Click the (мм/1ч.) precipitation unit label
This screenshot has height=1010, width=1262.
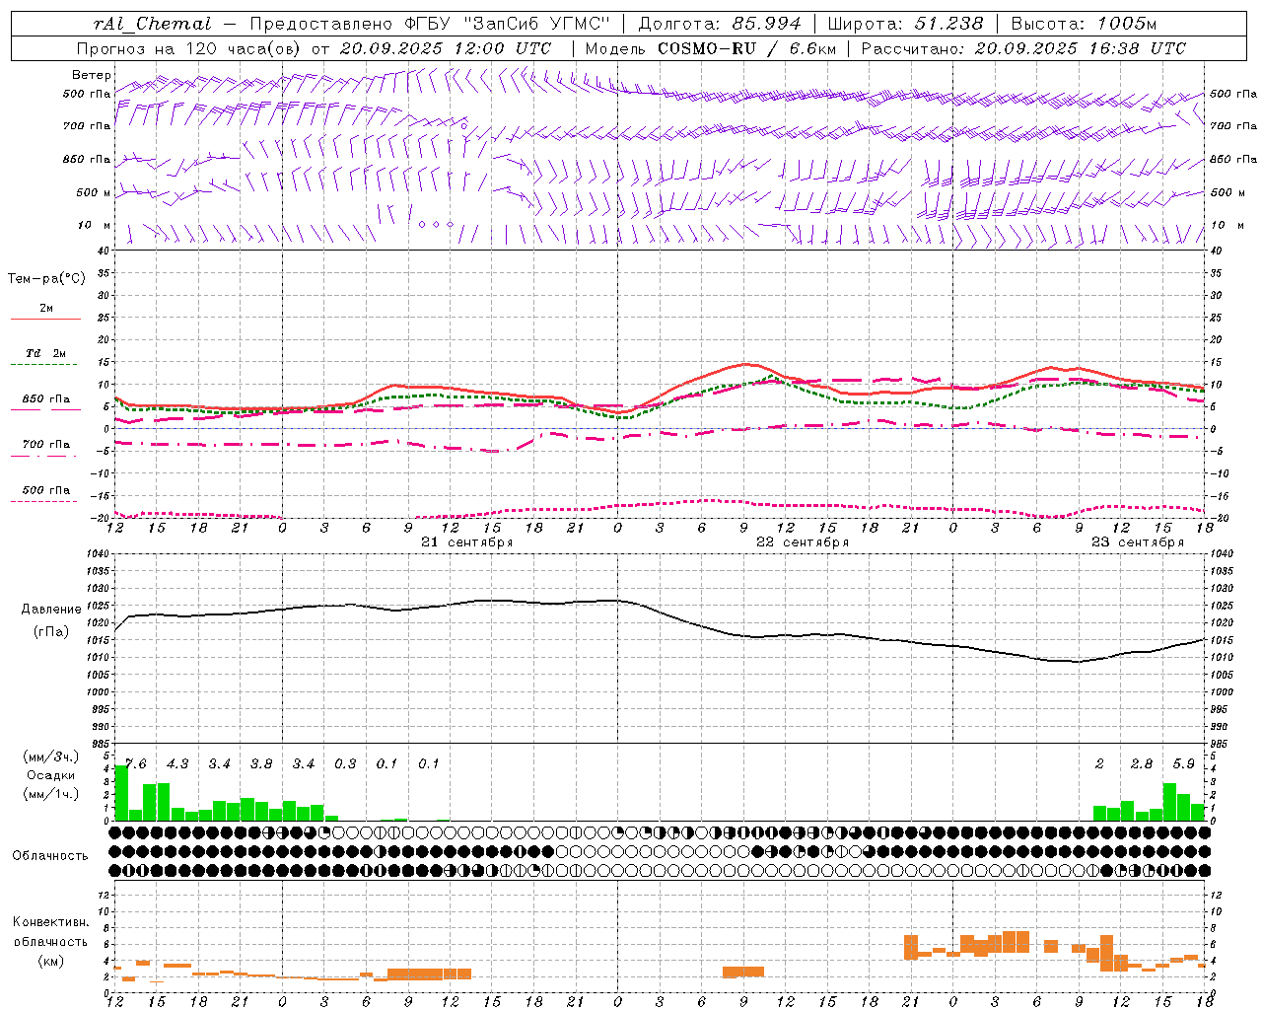51,795
